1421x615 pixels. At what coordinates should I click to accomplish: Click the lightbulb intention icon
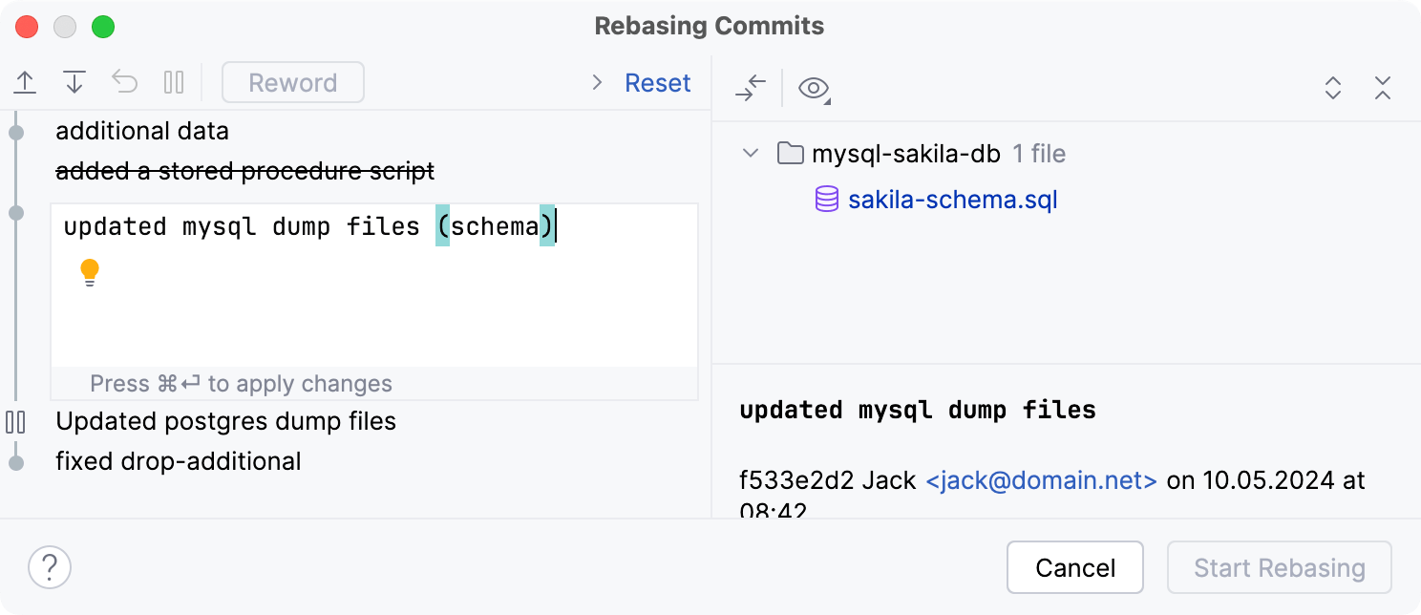[89, 272]
